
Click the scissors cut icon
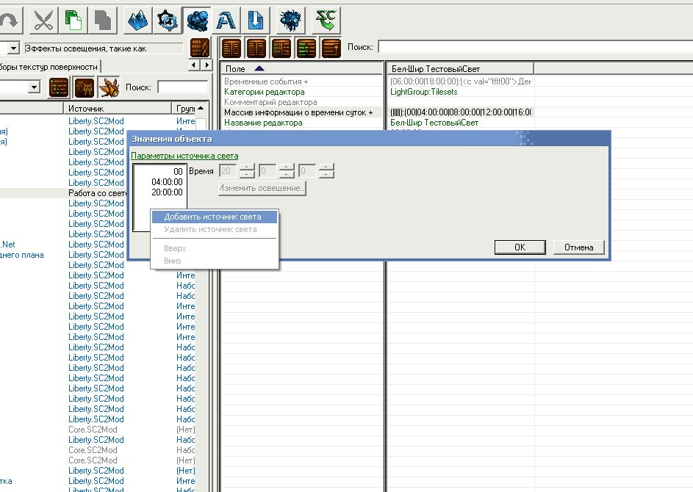[x=43, y=21]
